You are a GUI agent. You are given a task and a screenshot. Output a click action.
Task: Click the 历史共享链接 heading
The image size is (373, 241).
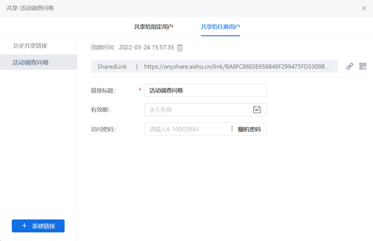[x=30, y=45]
